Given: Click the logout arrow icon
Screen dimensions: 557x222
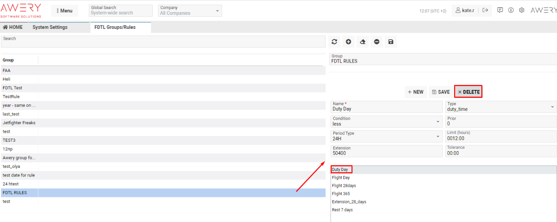Looking at the screenshot, I should 485,11.
